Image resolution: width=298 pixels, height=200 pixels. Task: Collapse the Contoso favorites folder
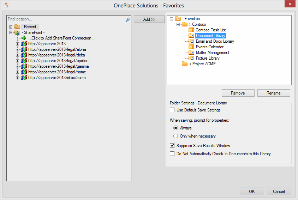[x=178, y=24]
